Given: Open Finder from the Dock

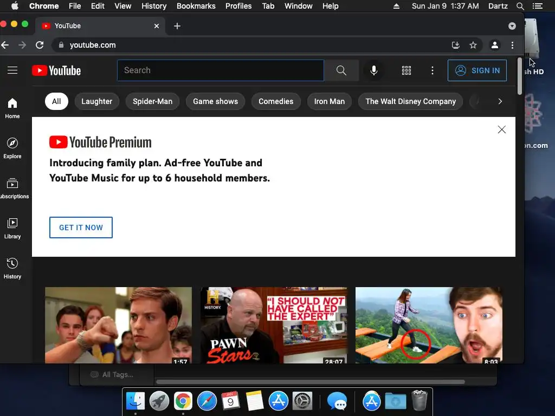Looking at the screenshot, I should (135, 401).
